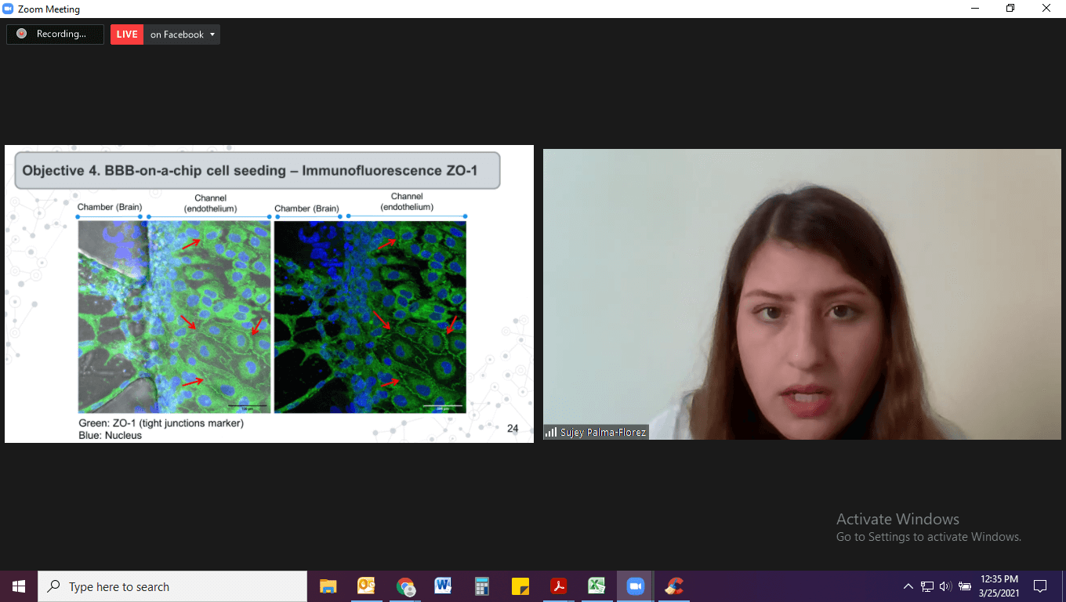Open Microsoft Excel from the taskbar
Image resolution: width=1066 pixels, height=602 pixels.
click(x=596, y=586)
